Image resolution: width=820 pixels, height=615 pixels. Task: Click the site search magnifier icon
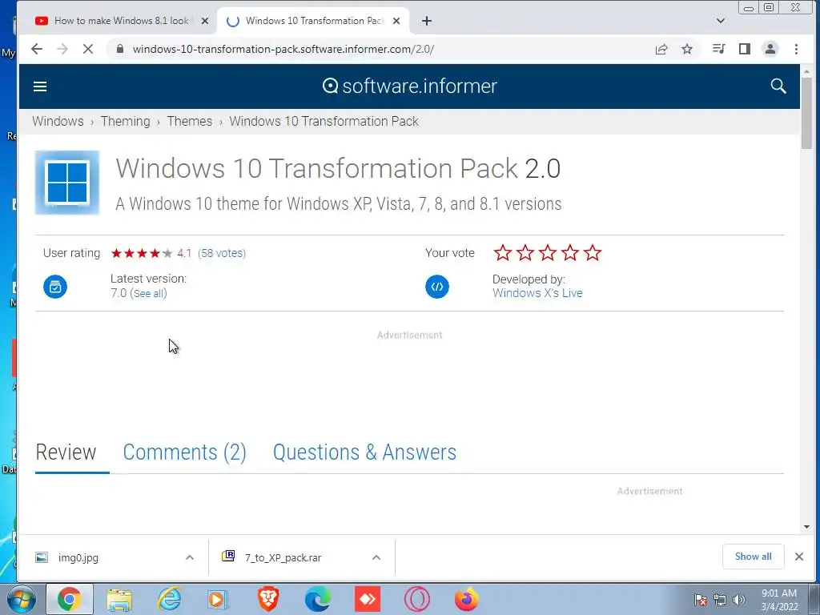tap(778, 86)
